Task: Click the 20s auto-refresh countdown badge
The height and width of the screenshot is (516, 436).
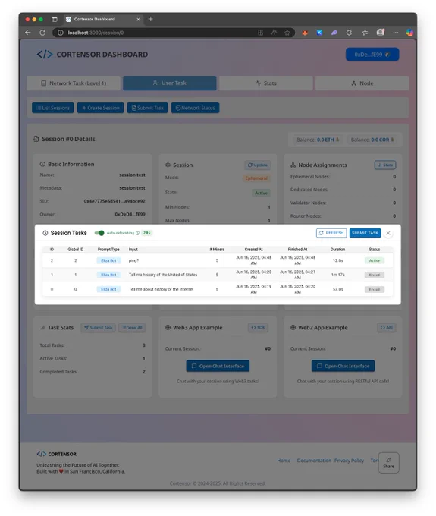Action: pos(146,233)
